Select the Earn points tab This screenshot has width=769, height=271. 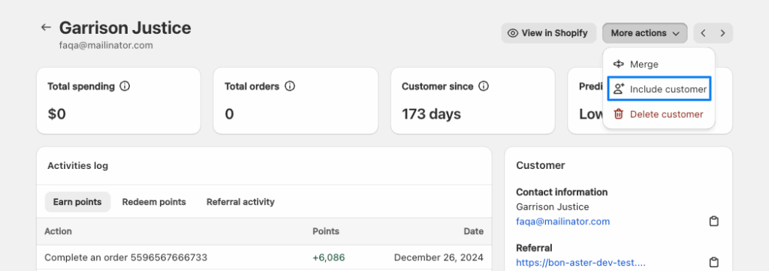click(77, 202)
